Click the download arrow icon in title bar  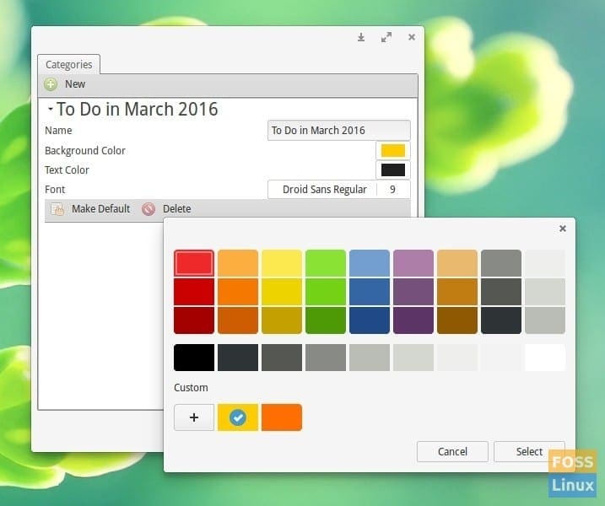pos(361,37)
